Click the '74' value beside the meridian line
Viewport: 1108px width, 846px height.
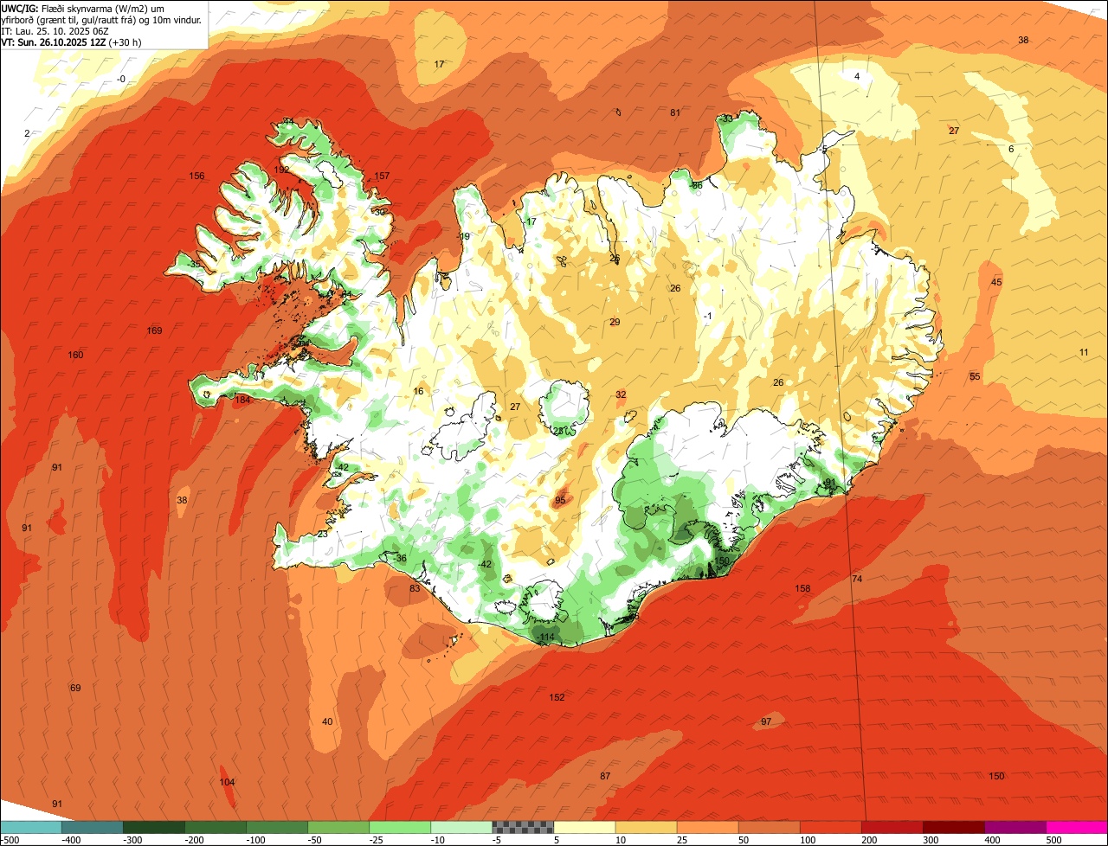[857, 580]
